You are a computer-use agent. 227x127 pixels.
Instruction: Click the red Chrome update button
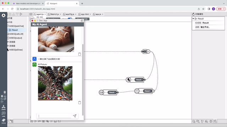coord(221,9)
